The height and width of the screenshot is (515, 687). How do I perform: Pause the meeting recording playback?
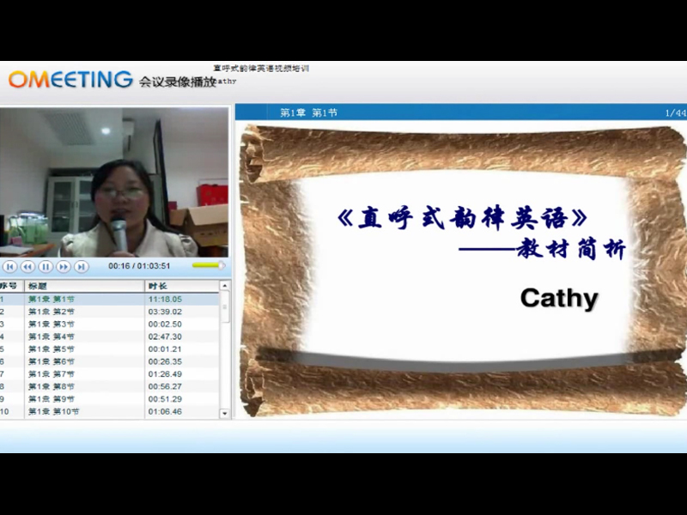[x=46, y=267]
